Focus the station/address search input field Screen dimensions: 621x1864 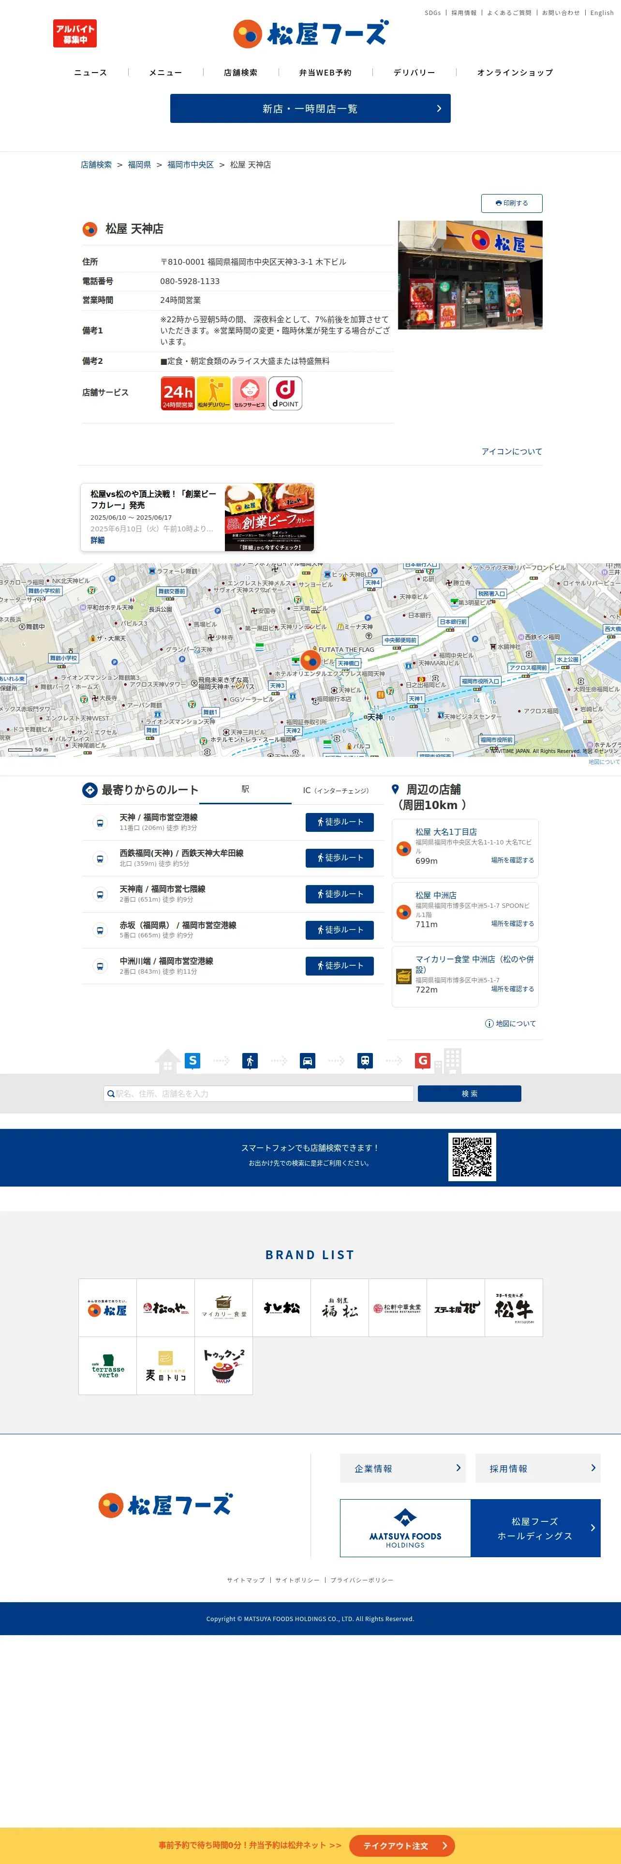tap(259, 1093)
